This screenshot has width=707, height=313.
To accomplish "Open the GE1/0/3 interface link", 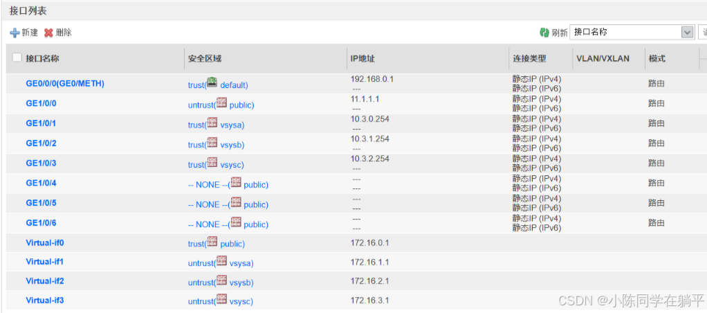I will point(41,163).
